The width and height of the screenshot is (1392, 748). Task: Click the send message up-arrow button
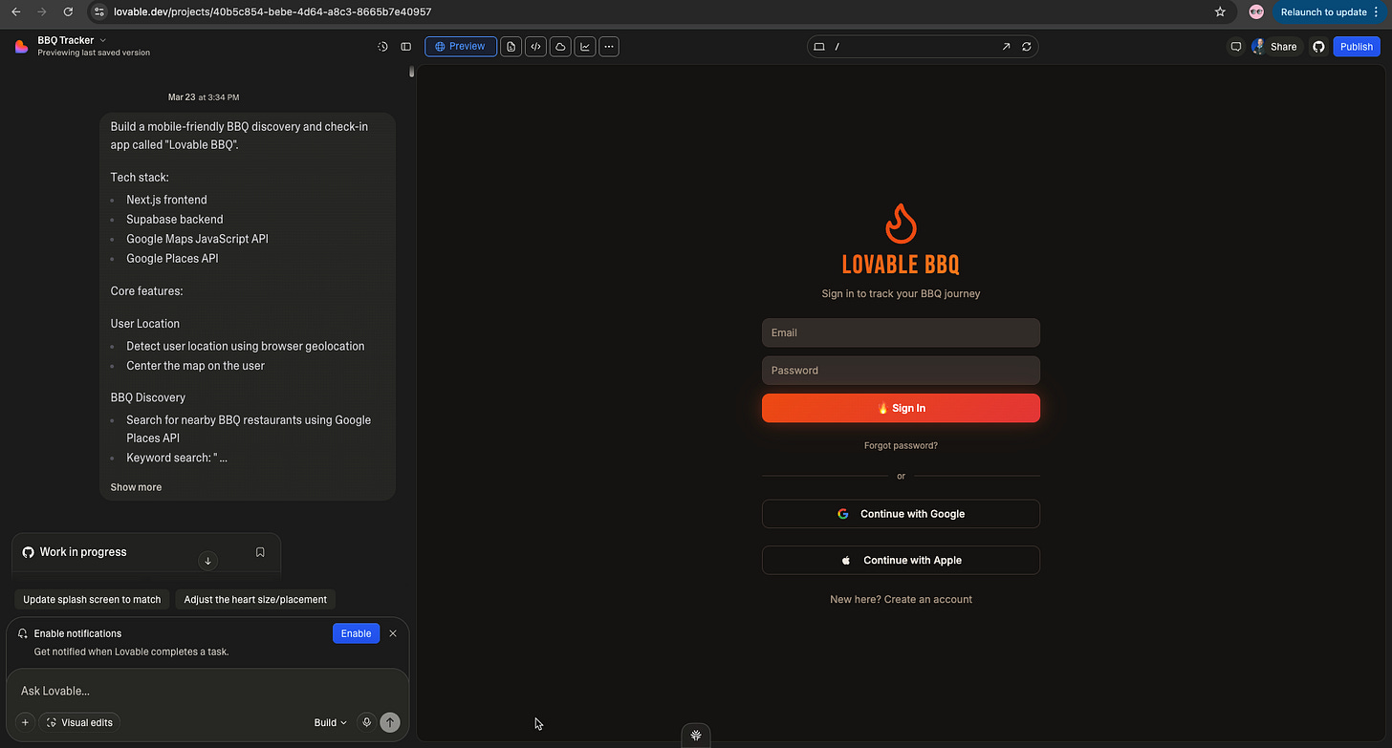pos(389,722)
